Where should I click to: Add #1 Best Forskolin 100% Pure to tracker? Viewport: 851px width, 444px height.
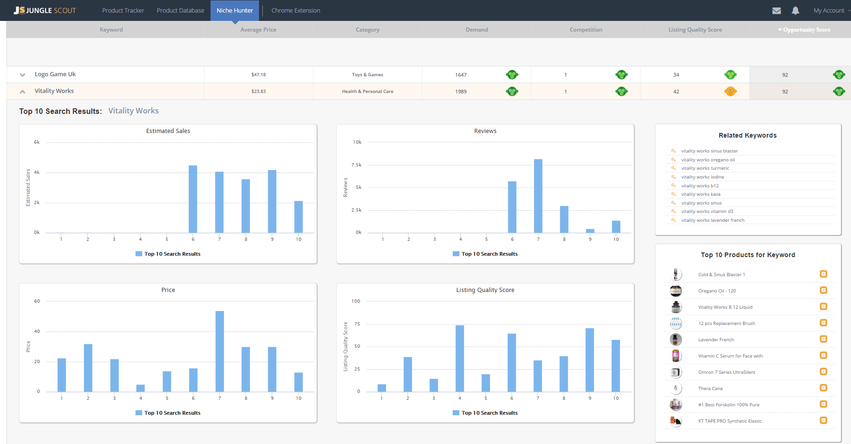click(824, 404)
